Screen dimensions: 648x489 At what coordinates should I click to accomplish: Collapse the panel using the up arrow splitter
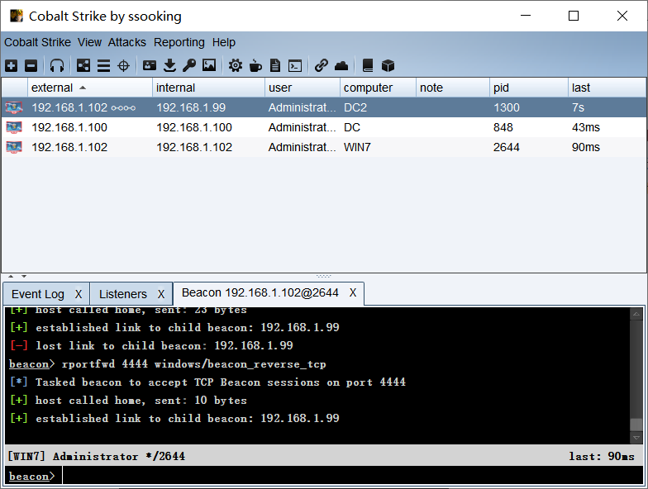[12, 276]
